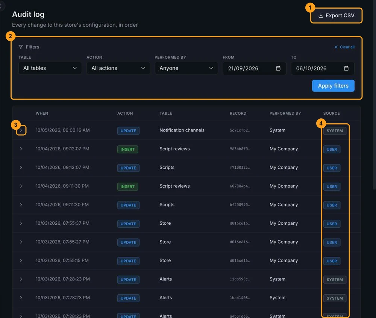Click record ID f710032c
Screen dimensions: 376x318
[240, 168]
